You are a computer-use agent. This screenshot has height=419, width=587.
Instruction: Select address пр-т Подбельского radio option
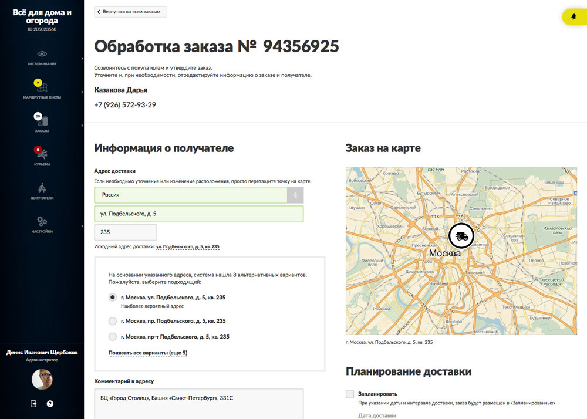(112, 337)
